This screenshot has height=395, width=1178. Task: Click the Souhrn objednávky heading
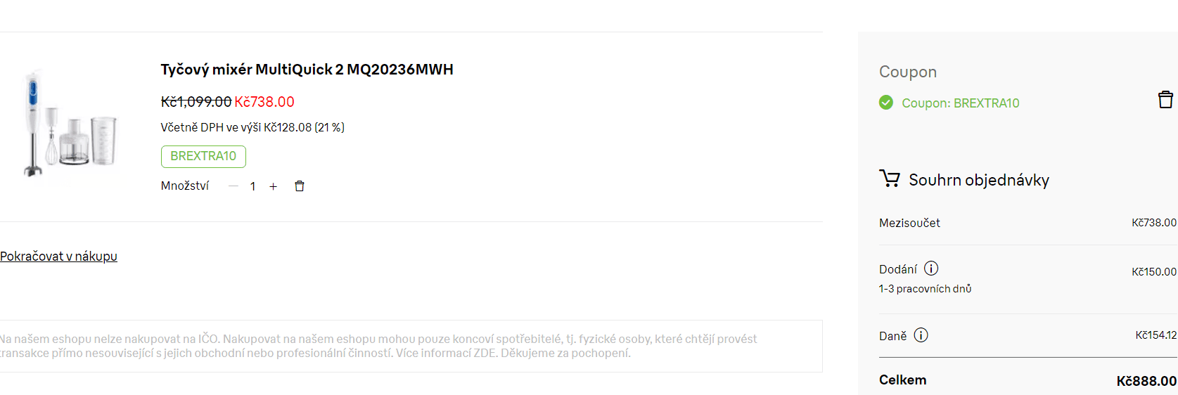click(x=979, y=180)
